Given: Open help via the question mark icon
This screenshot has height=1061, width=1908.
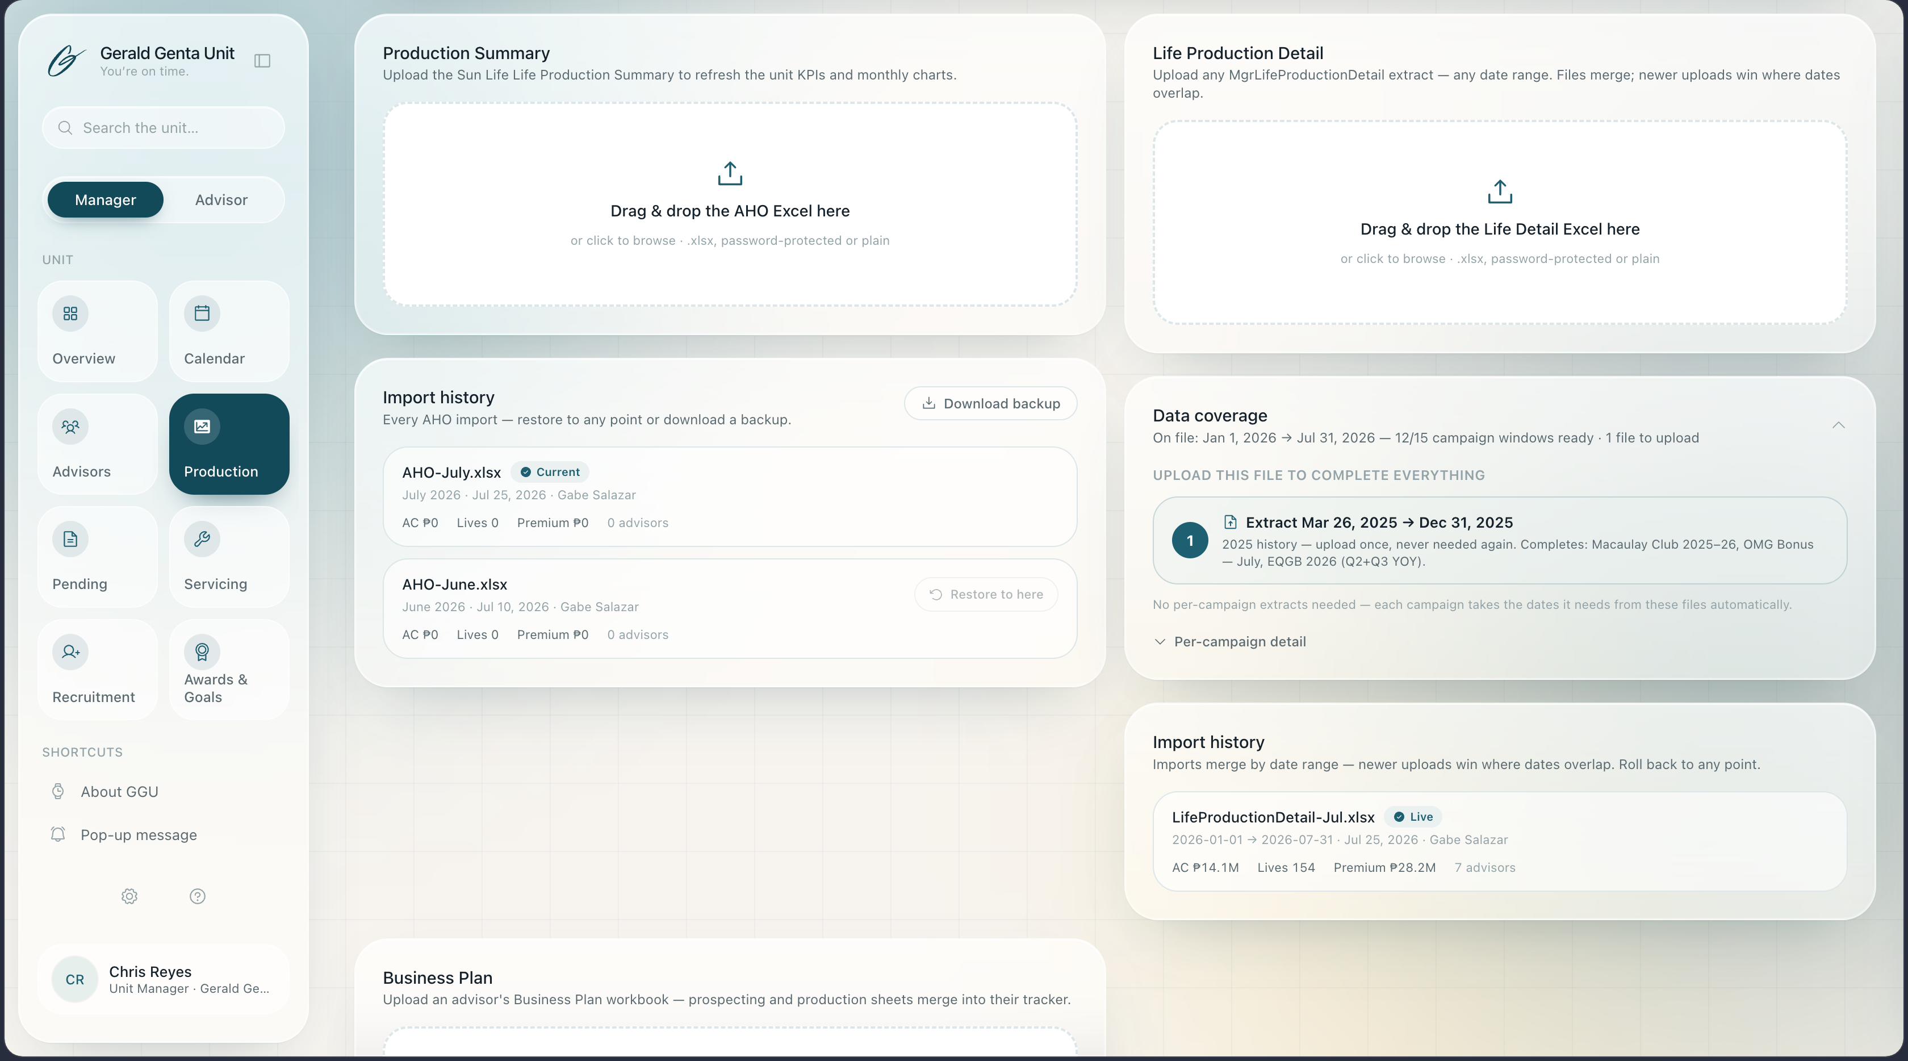Looking at the screenshot, I should point(197,896).
